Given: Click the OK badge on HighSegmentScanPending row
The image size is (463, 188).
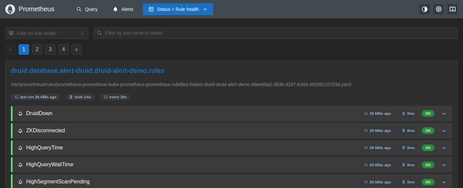Looking at the screenshot, I should 428,182.
